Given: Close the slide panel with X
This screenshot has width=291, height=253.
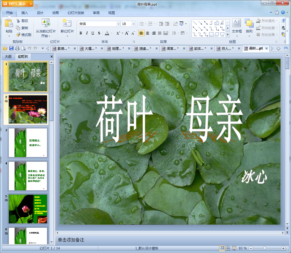Looking at the screenshot, I should pyautogui.click(x=52, y=56).
